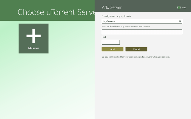Click the Host or IP address label

[111, 26]
